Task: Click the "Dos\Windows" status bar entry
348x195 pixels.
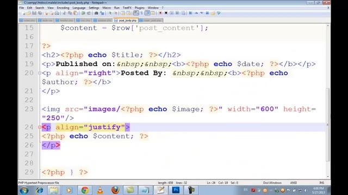Action: (272, 183)
